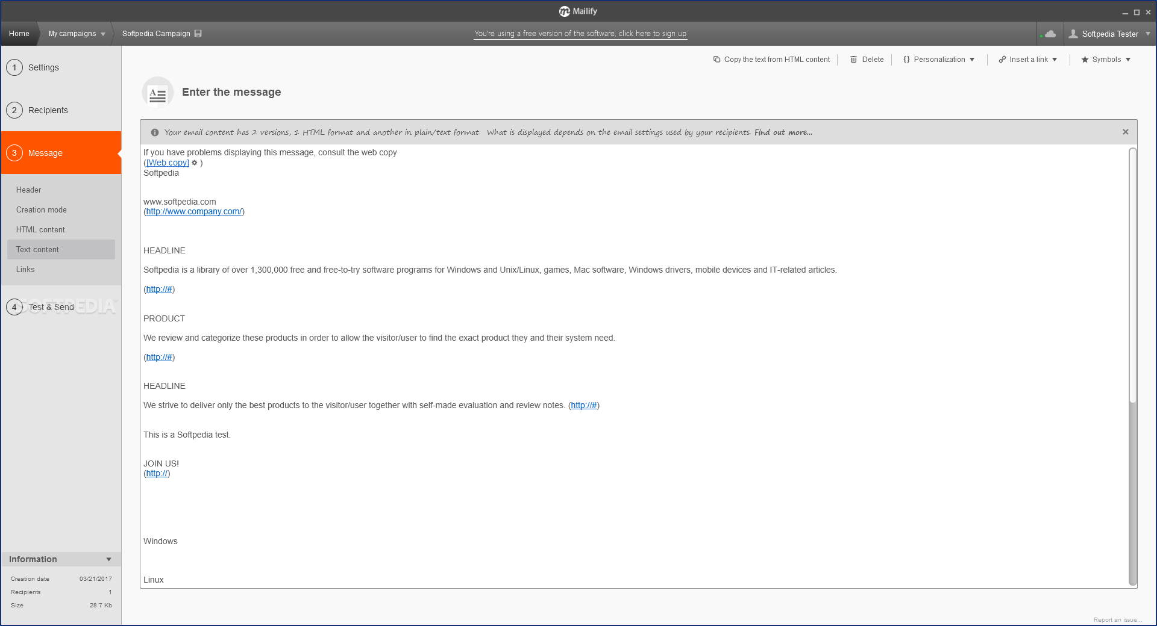
Task: Click the Delete button
Action: [867, 60]
